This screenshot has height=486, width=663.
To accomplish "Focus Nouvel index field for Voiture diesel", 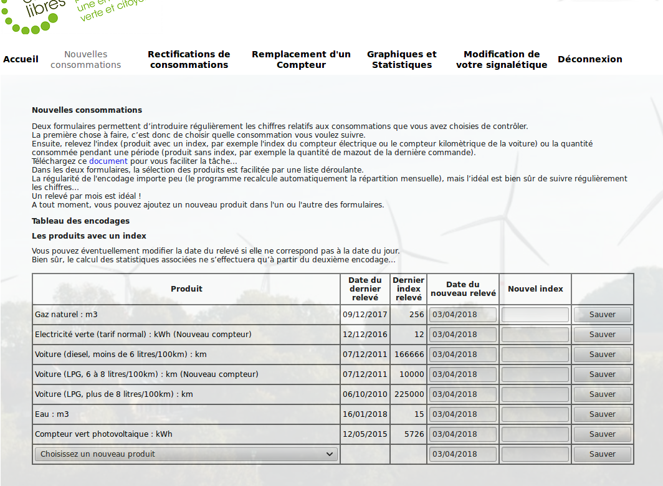I will [x=535, y=355].
